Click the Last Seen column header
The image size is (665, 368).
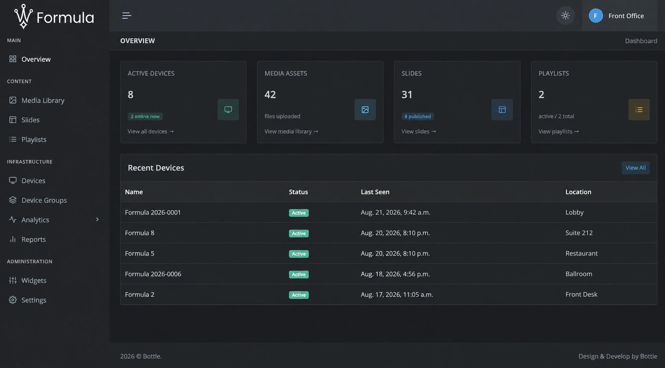pyautogui.click(x=375, y=192)
